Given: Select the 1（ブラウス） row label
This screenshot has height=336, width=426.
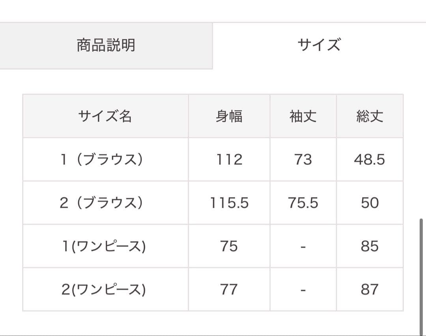Looking at the screenshot, I should coord(101,160).
